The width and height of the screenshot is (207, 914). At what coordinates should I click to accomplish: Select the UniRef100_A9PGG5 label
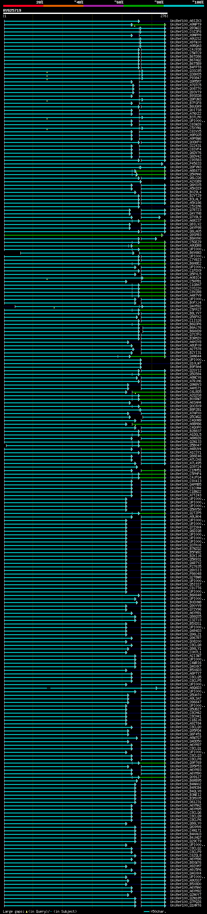(186, 135)
